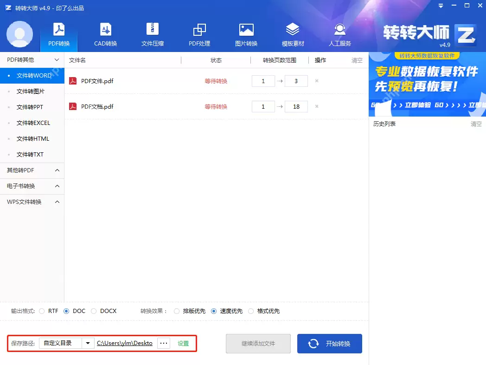Open the CAD转换 tool

(x=106, y=35)
